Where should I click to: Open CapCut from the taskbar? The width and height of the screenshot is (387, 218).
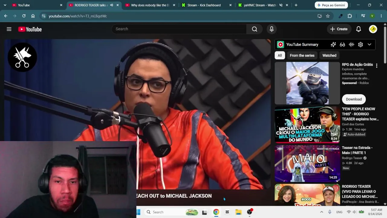(x=227, y=212)
